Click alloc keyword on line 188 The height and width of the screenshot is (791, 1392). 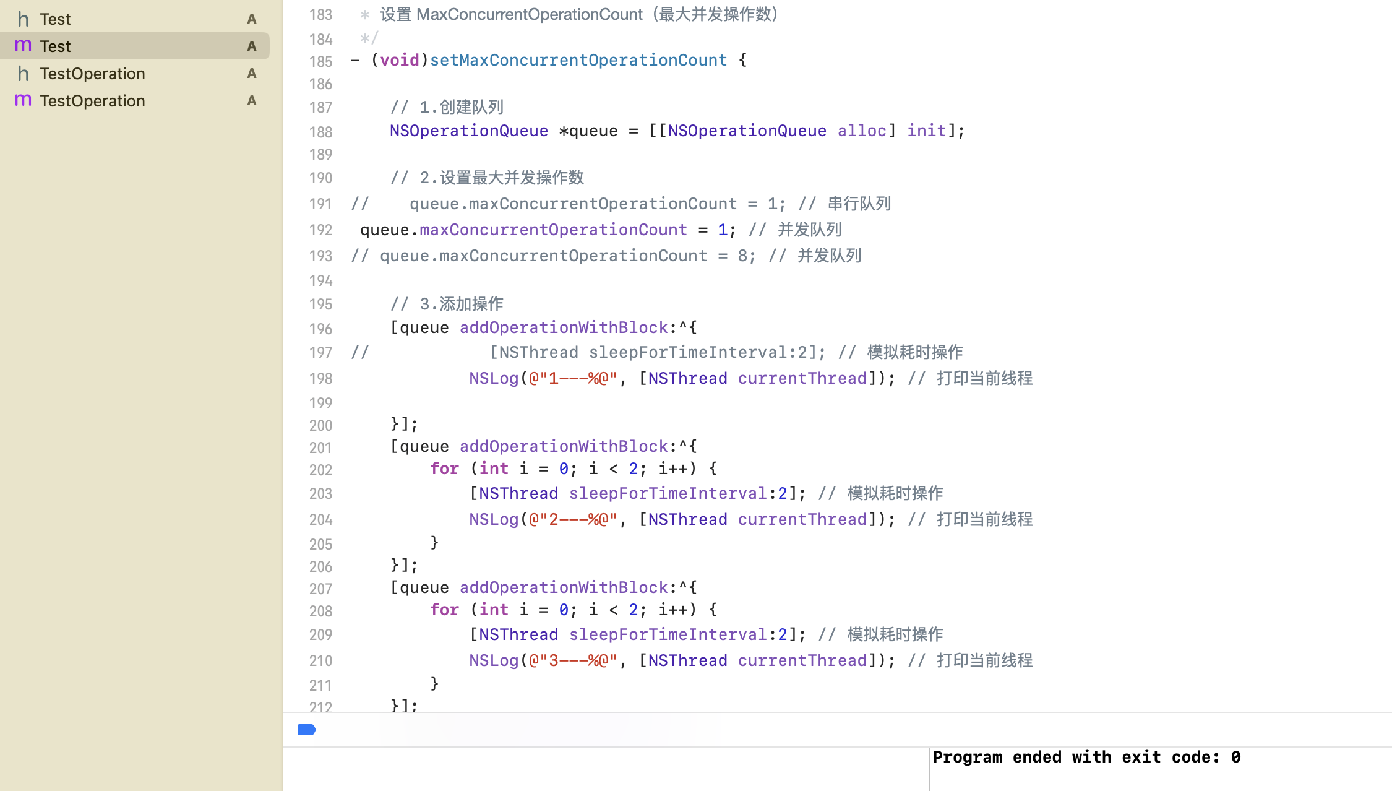click(x=862, y=131)
